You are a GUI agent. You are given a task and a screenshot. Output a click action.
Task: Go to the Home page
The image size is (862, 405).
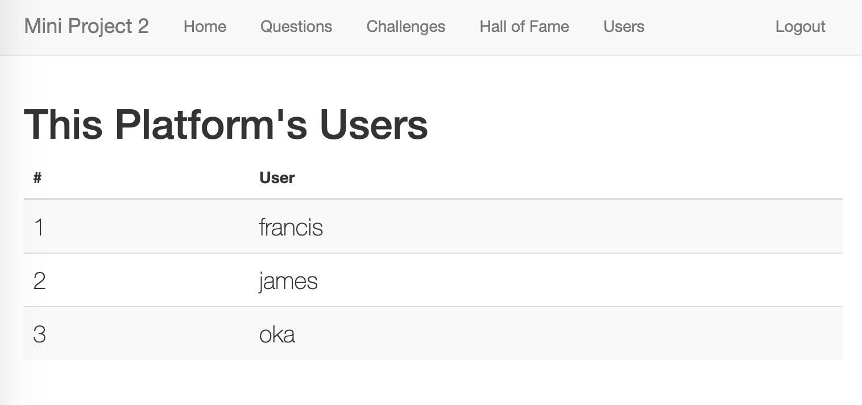pyautogui.click(x=205, y=27)
